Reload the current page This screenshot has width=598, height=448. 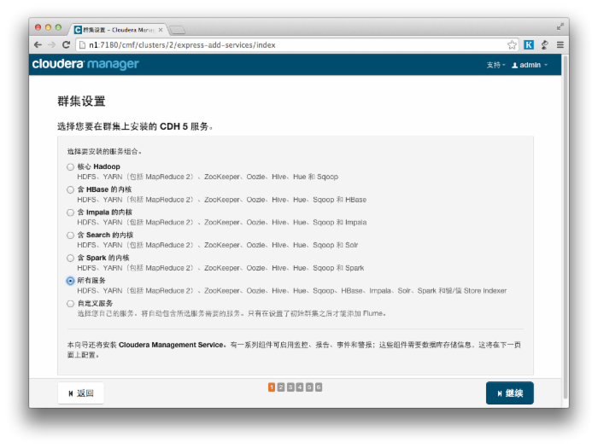coord(66,44)
